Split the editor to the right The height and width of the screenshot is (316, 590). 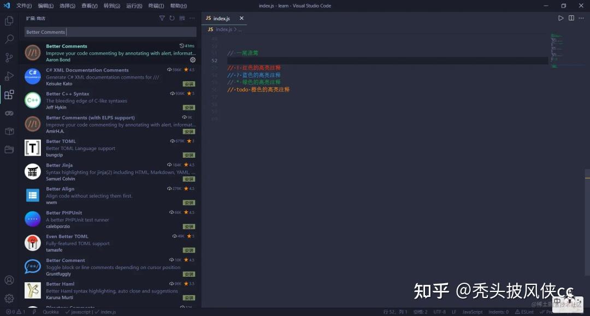571,18
